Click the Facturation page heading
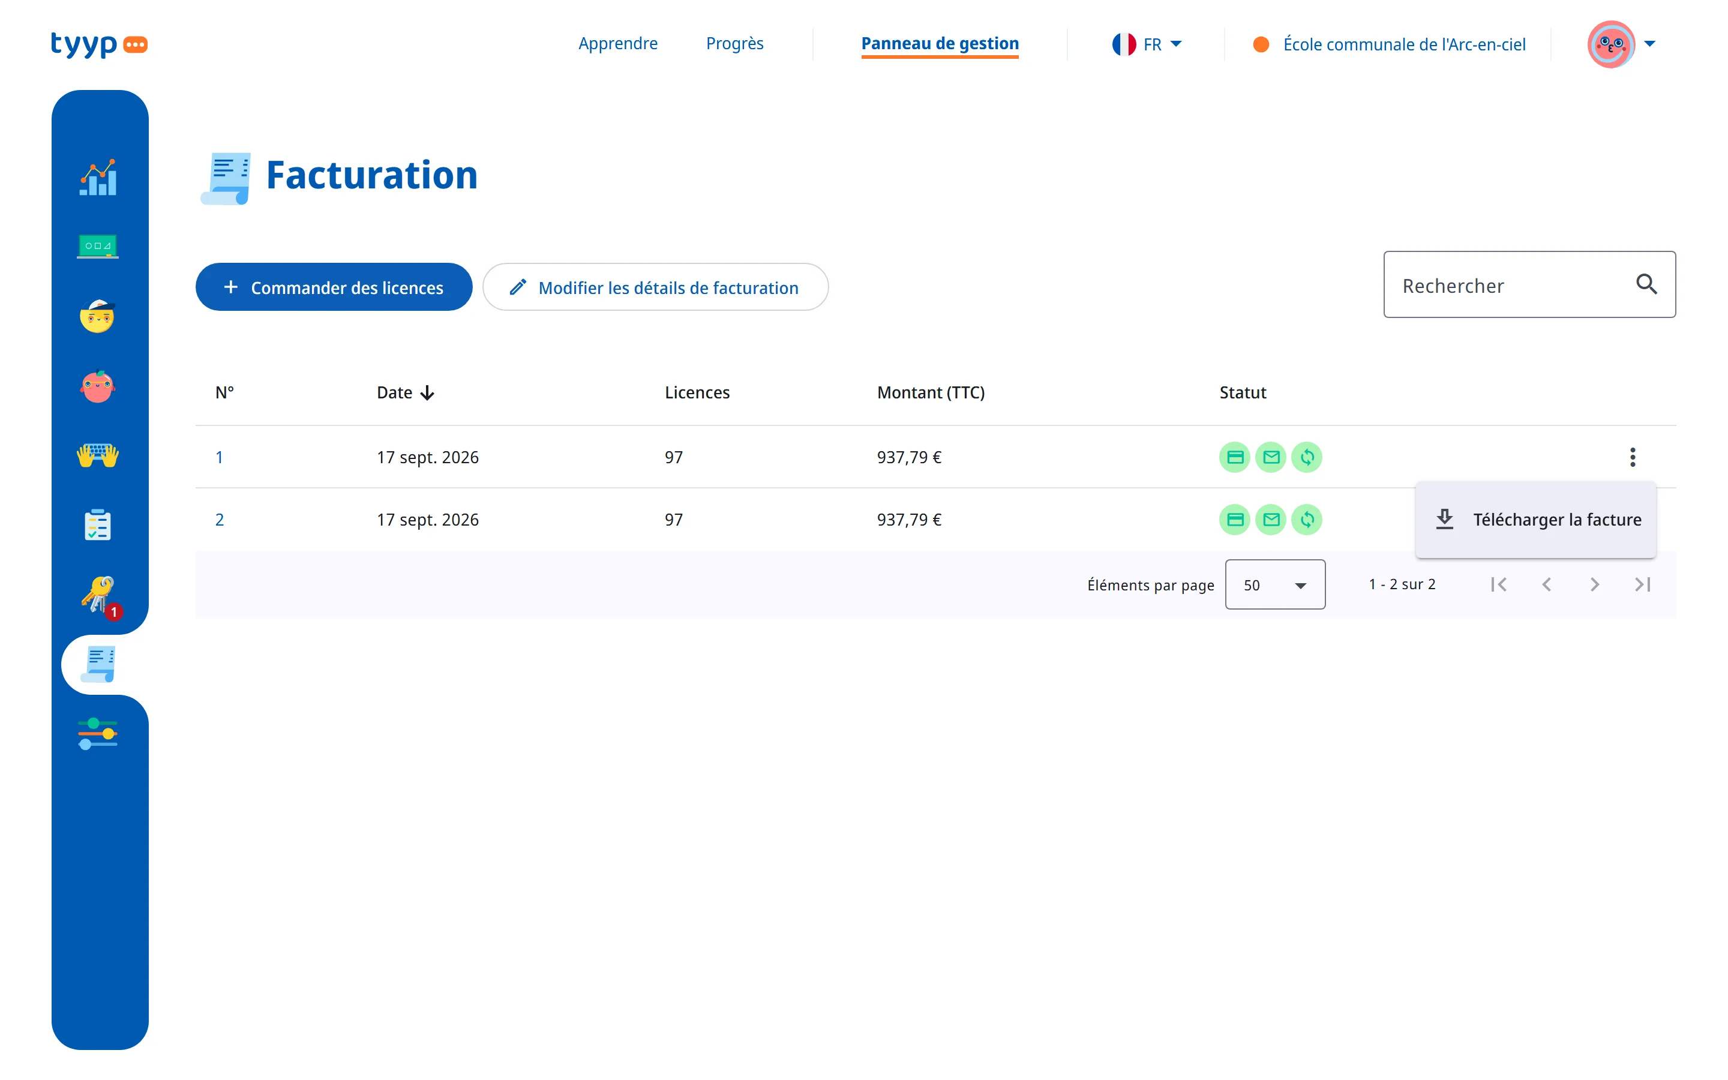Viewport: 1728px width, 1080px height. [371, 176]
